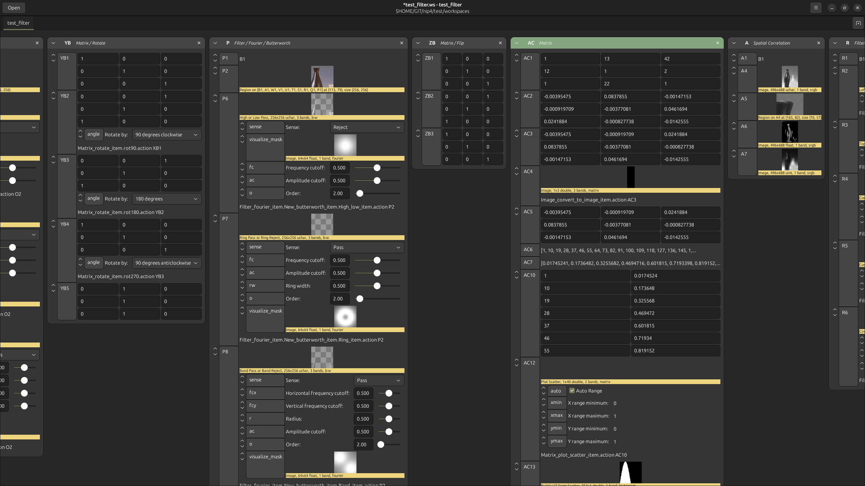The width and height of the screenshot is (865, 486).
Task: Click the AC13 histogram thumbnail
Action: tap(630, 472)
